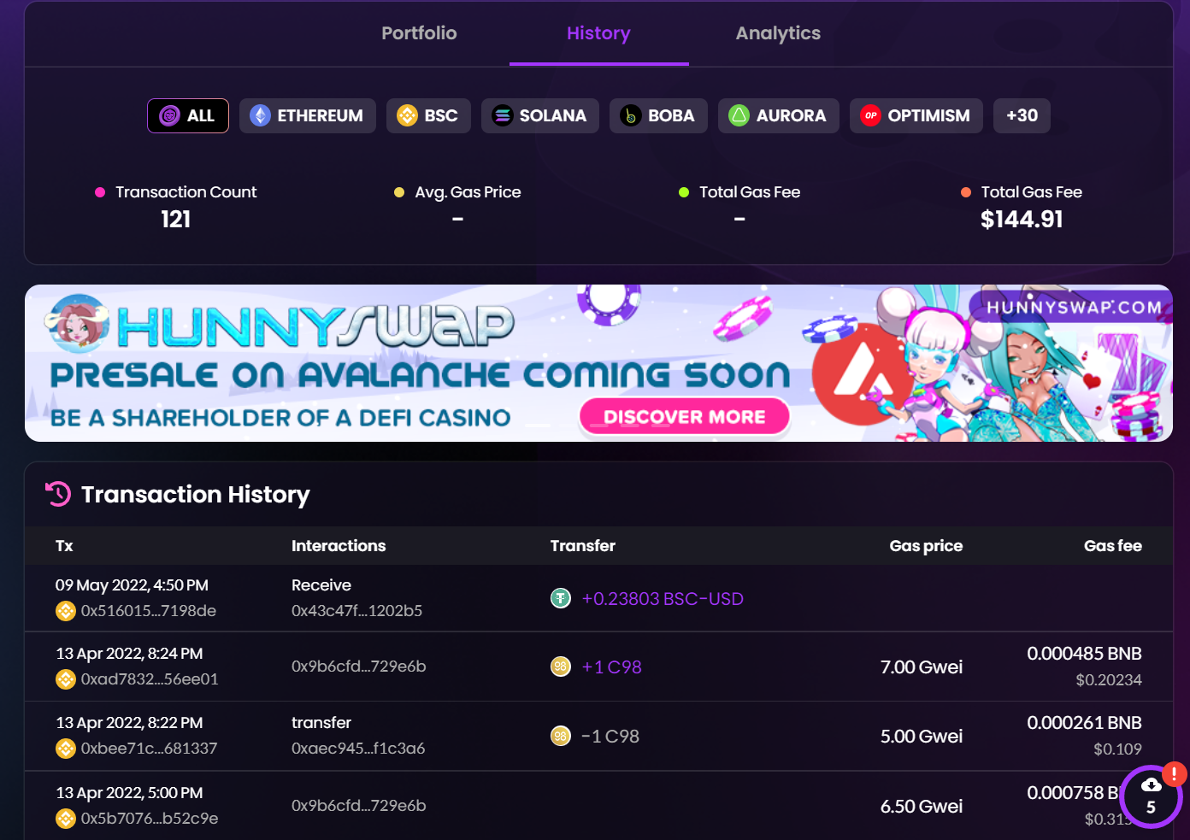Open tx hash 0x516015...7198de
1190x840 pixels.
click(x=149, y=611)
